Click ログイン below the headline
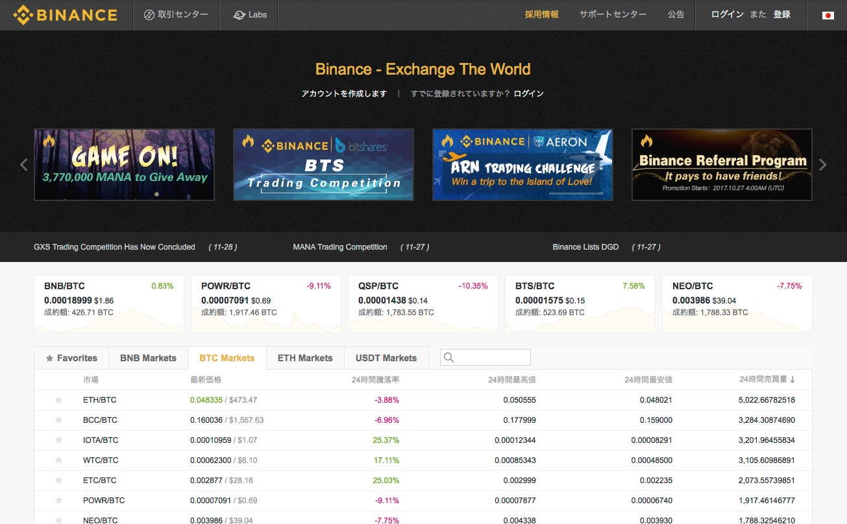847x524 pixels. (528, 93)
